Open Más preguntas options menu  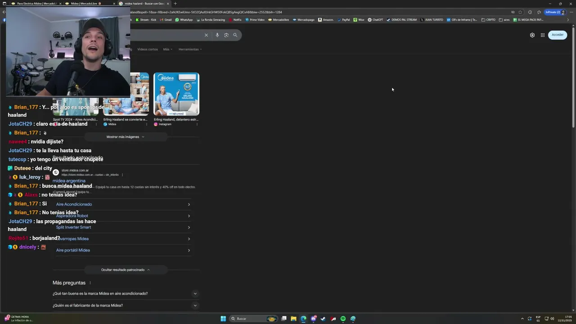pyautogui.click(x=90, y=283)
